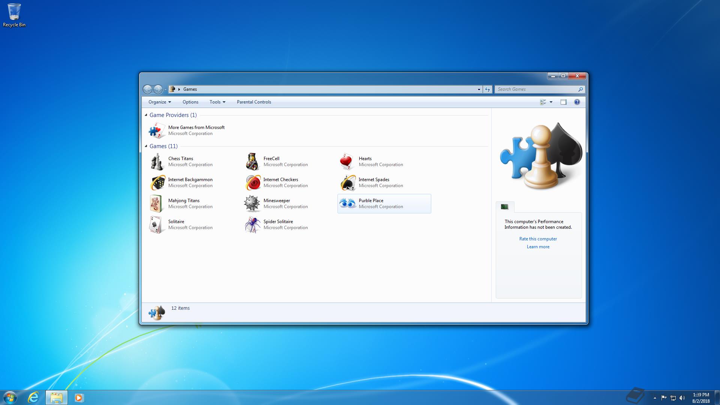Click the Game Providers (1) header
The image size is (720, 405).
pyautogui.click(x=173, y=115)
